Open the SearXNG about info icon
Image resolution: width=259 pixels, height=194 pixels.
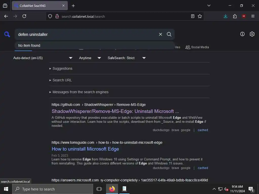[x=242, y=34]
